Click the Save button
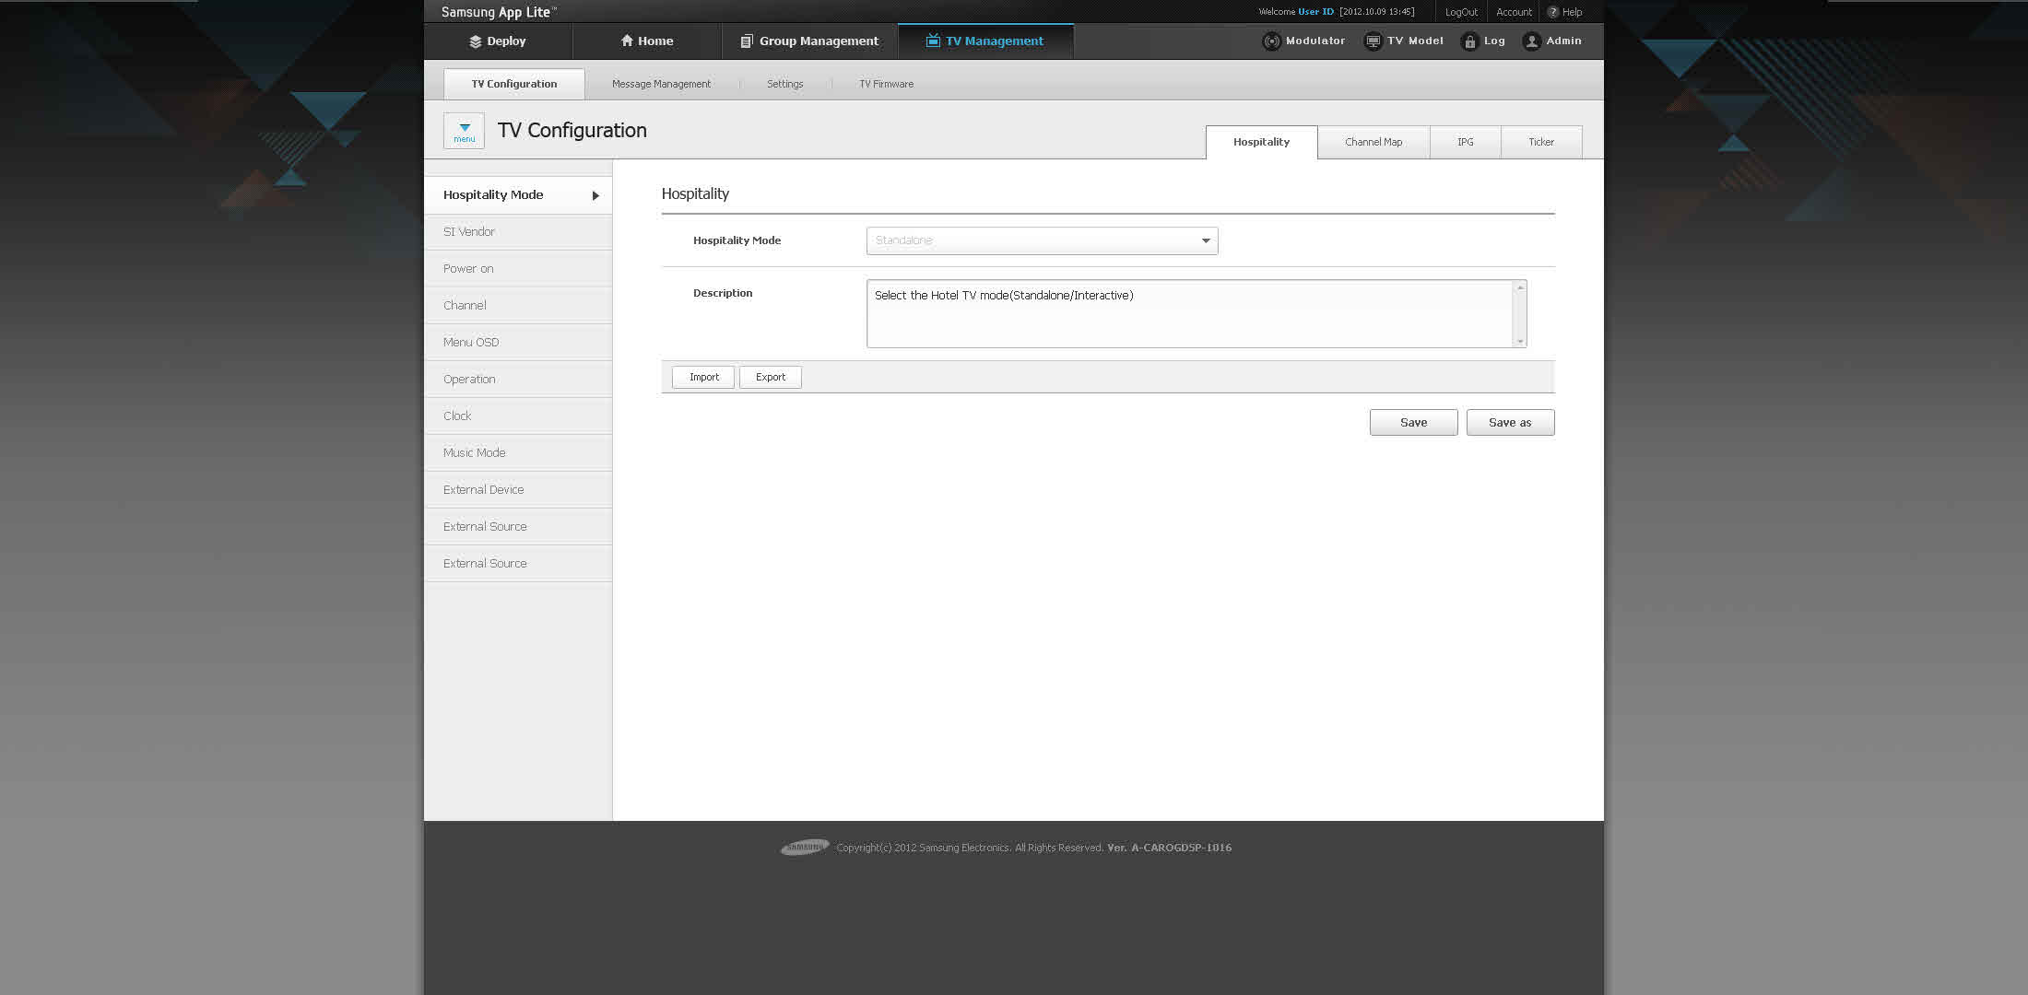Screen dimensions: 2028x995 click(1413, 423)
